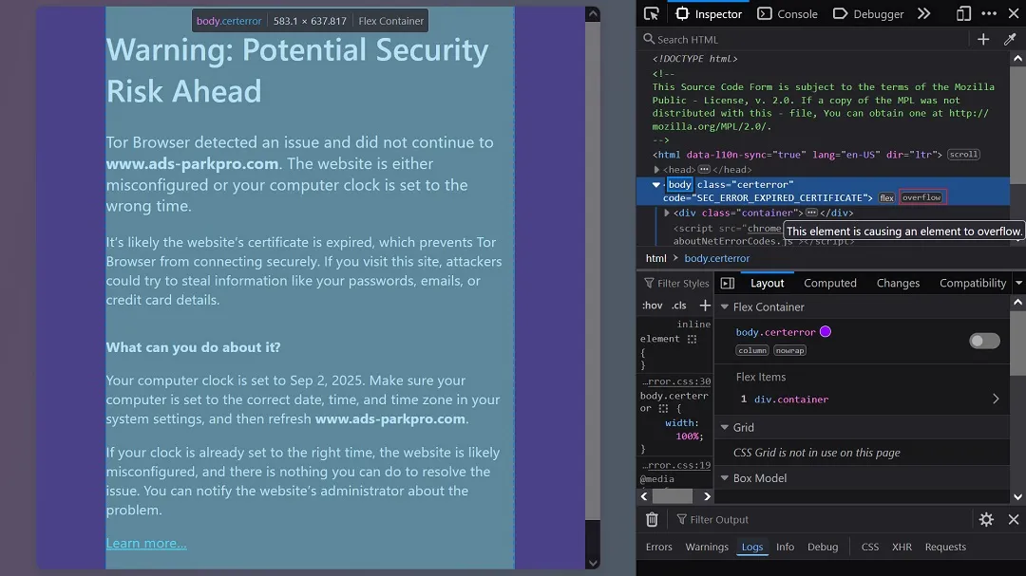
Task: Toggle the Info console filter
Action: pos(785,547)
